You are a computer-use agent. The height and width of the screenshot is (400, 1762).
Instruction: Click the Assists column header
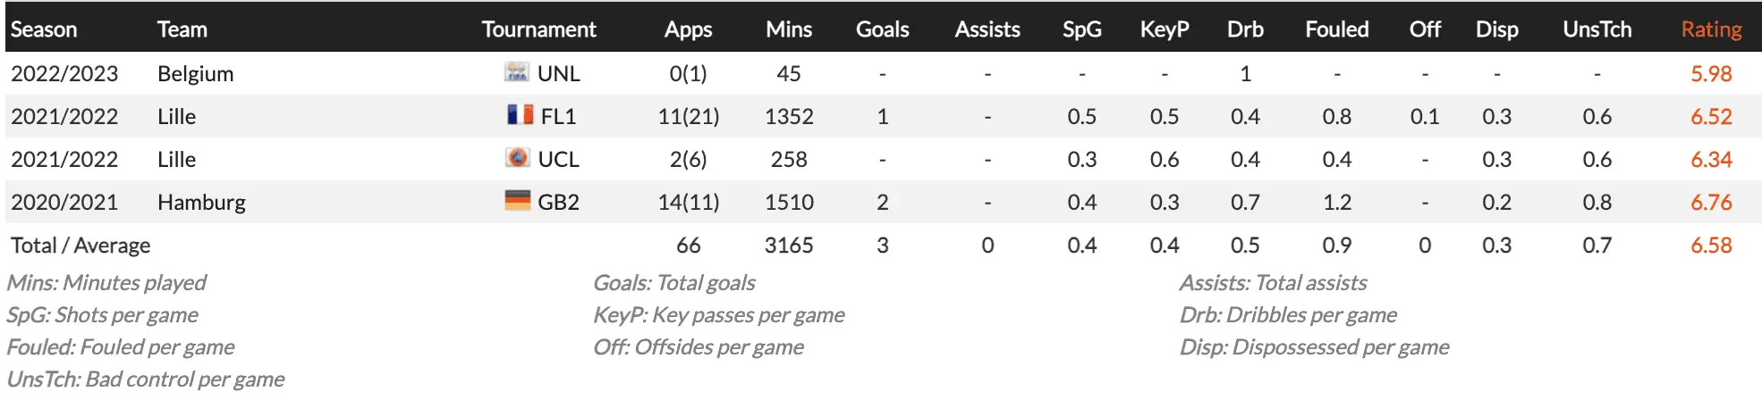pos(987,29)
